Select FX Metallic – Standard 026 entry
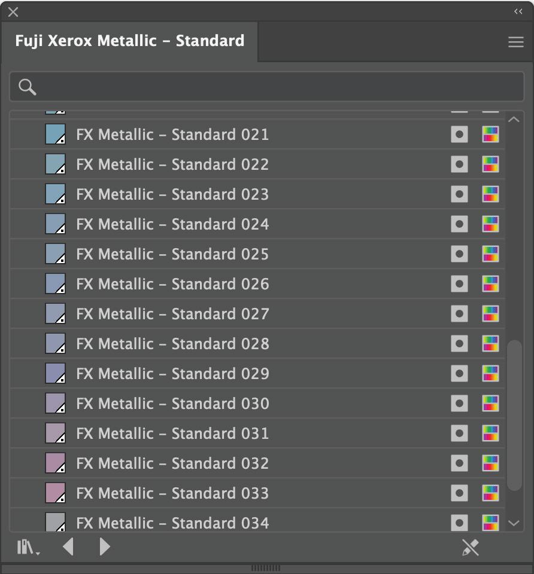The image size is (534, 574). (172, 284)
